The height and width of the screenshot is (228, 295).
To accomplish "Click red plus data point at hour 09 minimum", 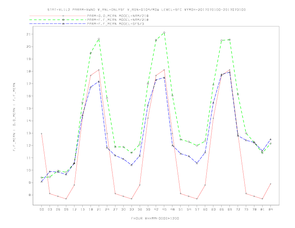I will tap(66, 199).
